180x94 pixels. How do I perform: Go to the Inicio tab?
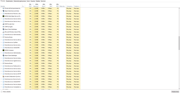(x=28, y=1)
